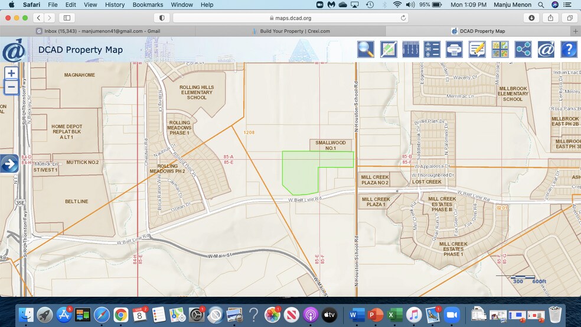Open Google Chrome from the dock
Viewport: 581px width, 327px height.
120,315
